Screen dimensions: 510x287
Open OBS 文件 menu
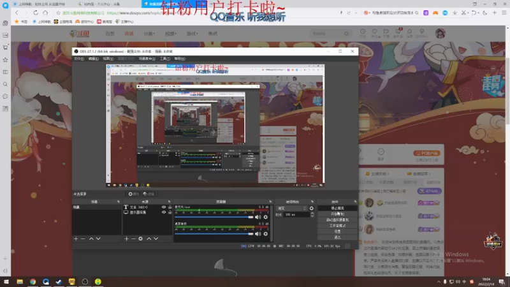pyautogui.click(x=79, y=59)
